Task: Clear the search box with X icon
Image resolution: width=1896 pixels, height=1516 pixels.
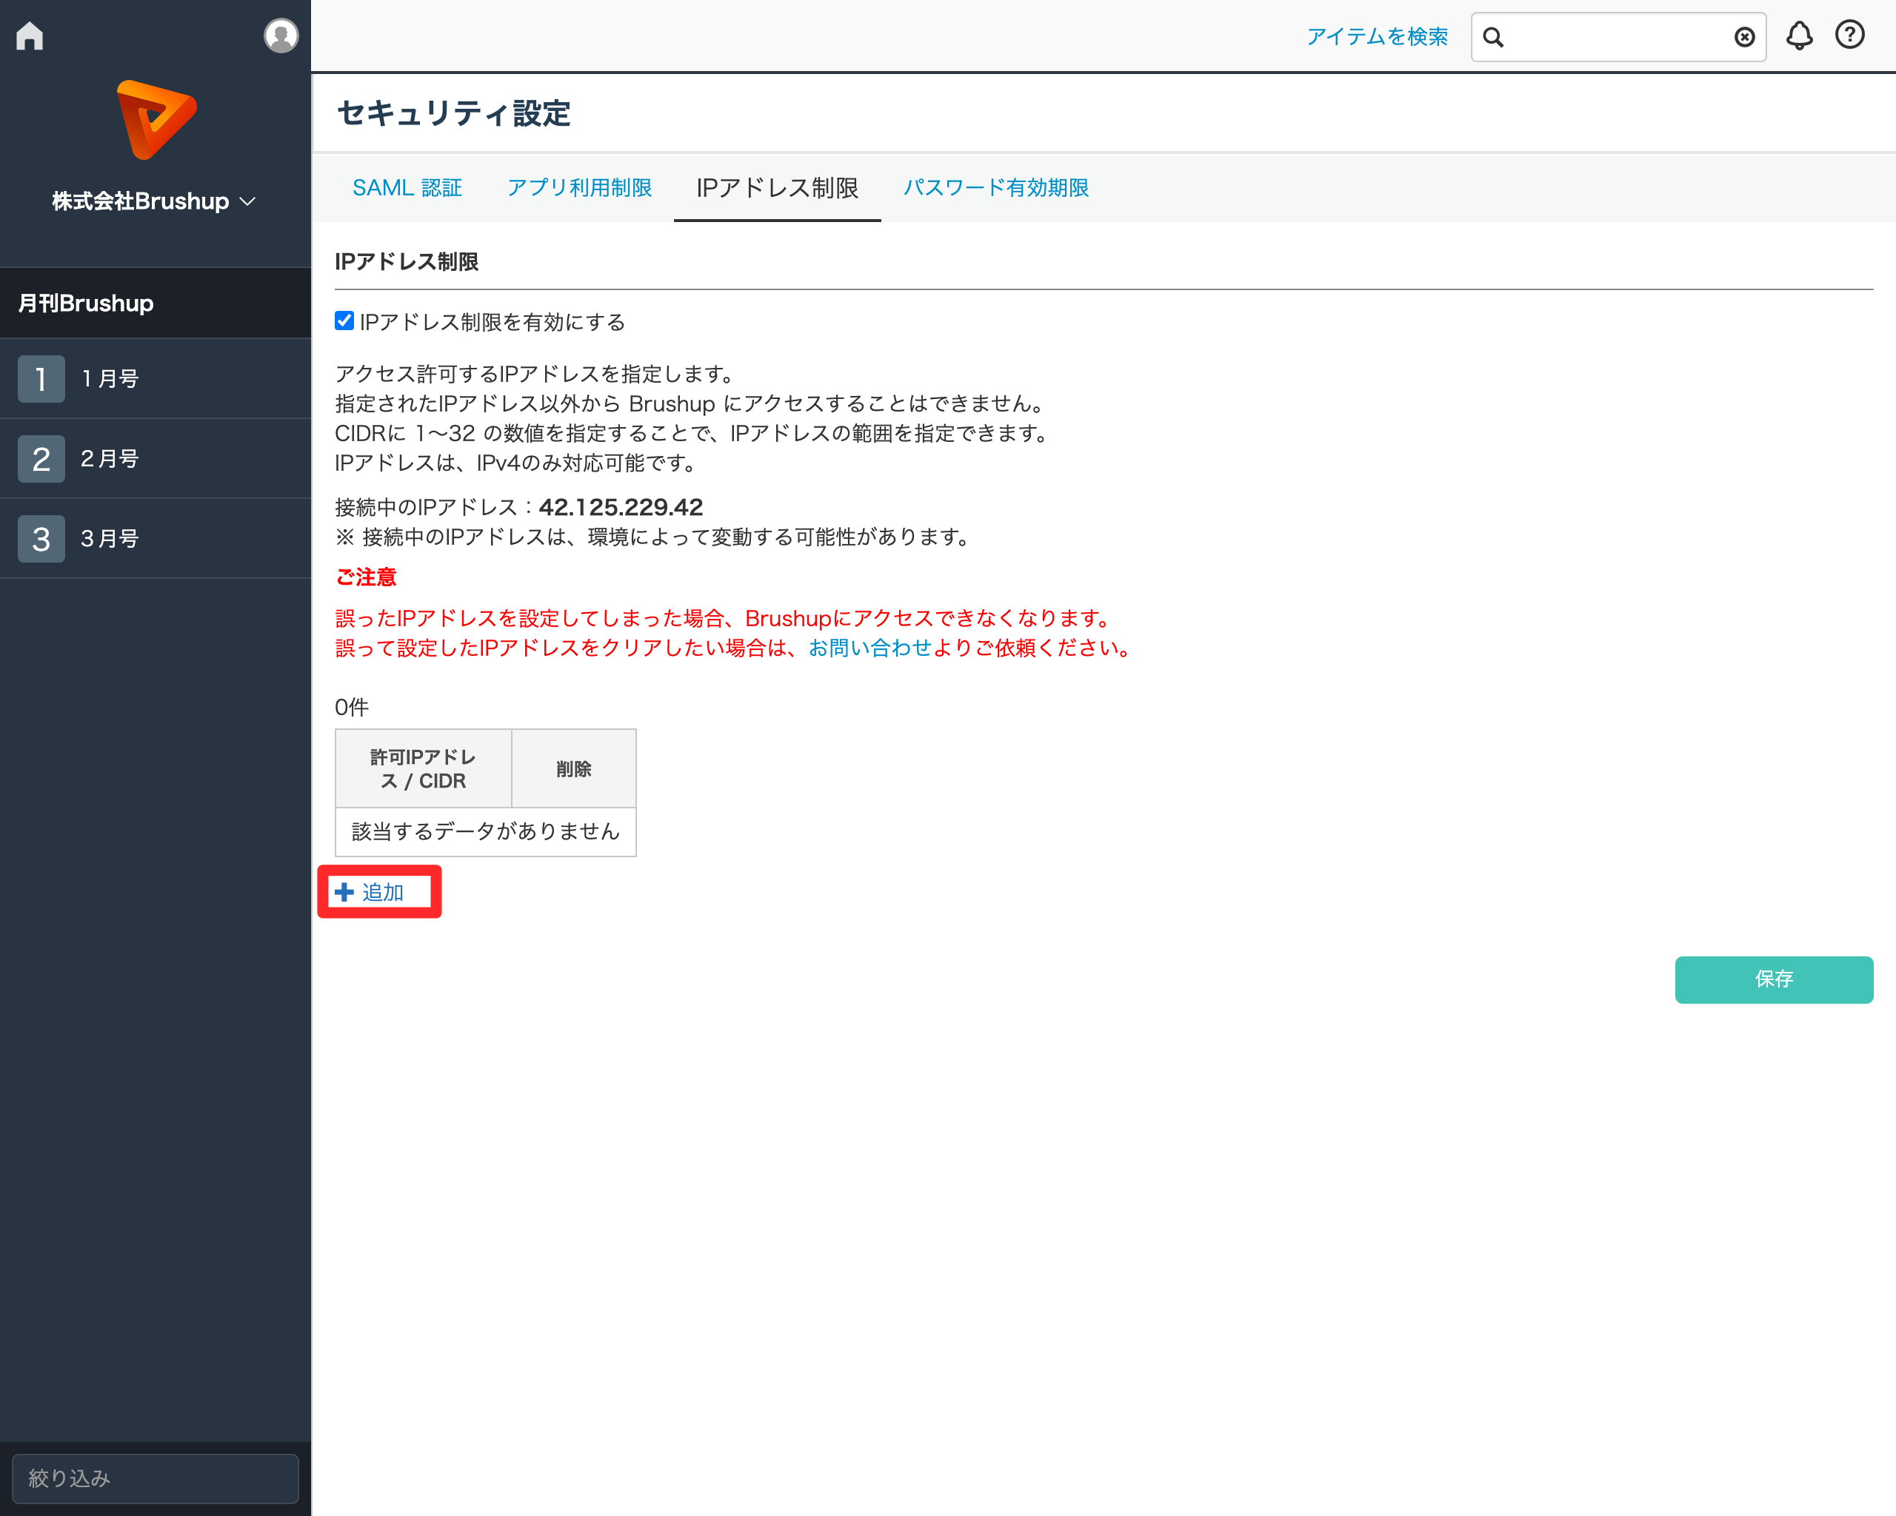Action: point(1745,37)
